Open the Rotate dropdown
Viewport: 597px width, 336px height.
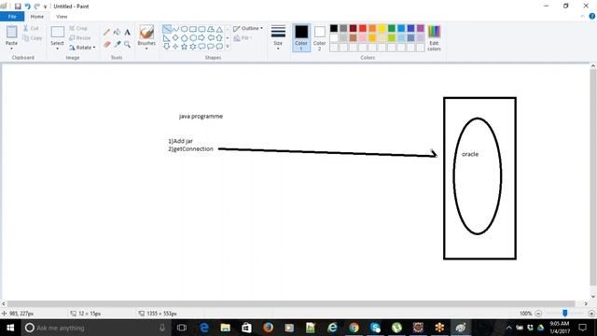click(x=82, y=48)
